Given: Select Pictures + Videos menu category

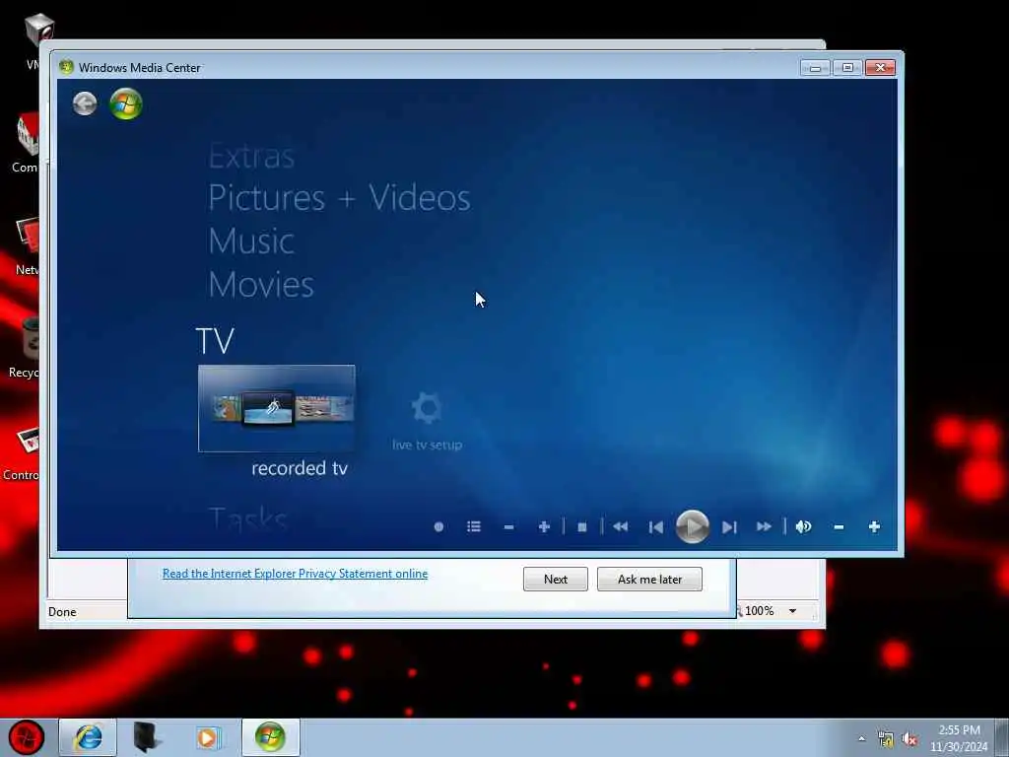Looking at the screenshot, I should click(339, 197).
